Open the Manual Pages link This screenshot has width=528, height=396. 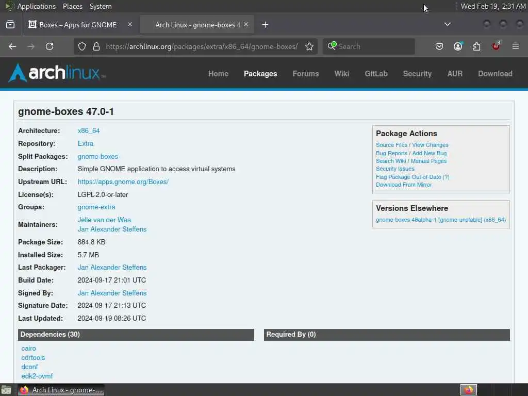pos(428,161)
